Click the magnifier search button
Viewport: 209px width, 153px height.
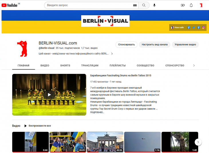coord(144,5)
